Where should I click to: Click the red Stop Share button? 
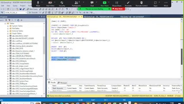[x=118, y=9]
